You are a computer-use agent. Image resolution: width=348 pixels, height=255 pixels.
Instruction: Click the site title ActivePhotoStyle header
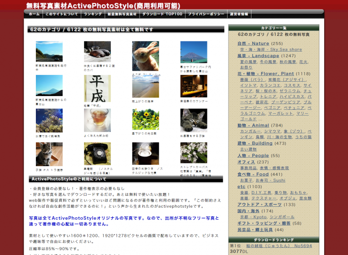(103, 6)
